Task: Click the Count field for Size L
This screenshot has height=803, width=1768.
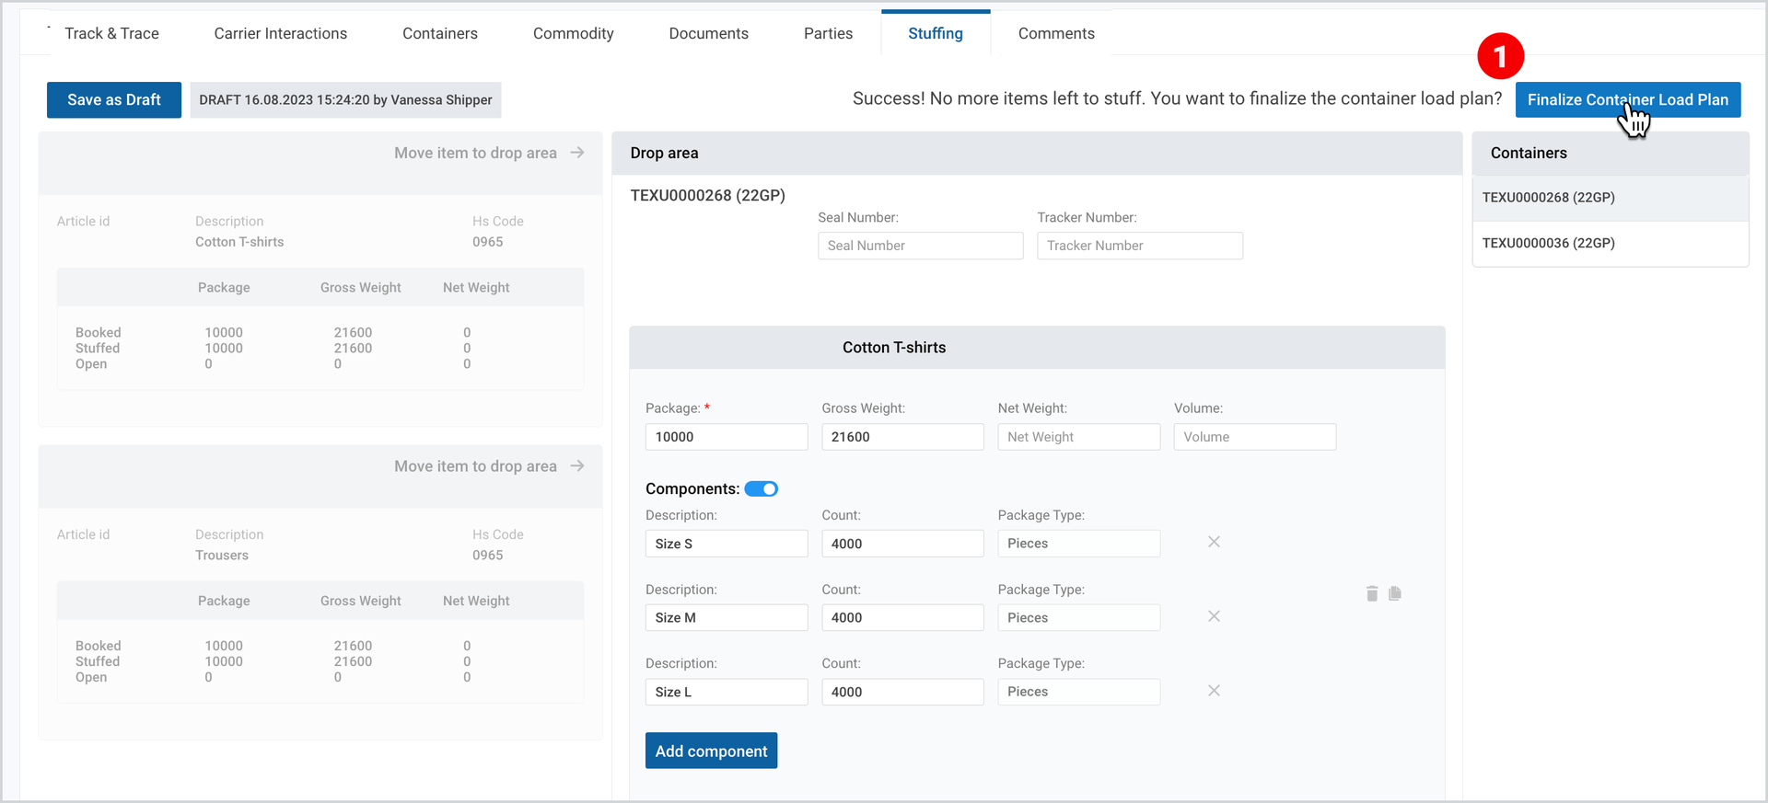Action: (902, 692)
